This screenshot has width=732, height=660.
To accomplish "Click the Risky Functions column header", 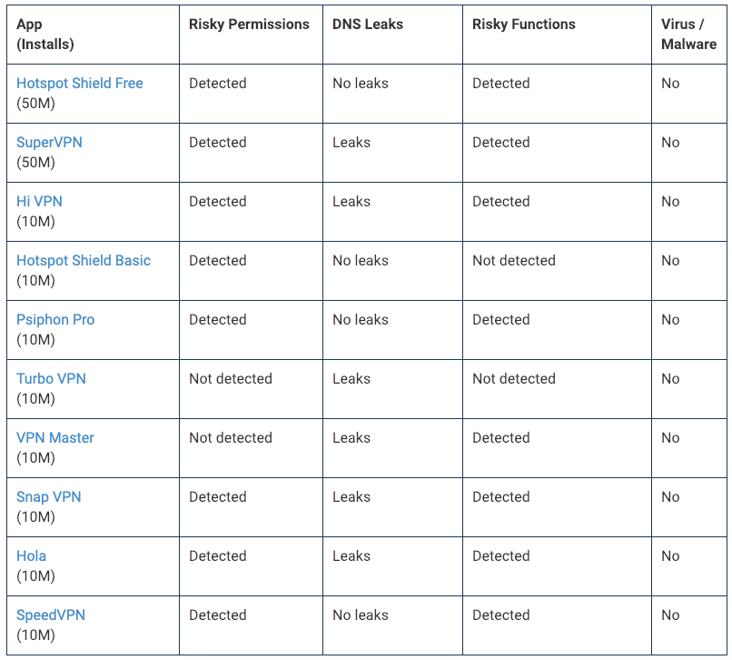I will point(524,25).
